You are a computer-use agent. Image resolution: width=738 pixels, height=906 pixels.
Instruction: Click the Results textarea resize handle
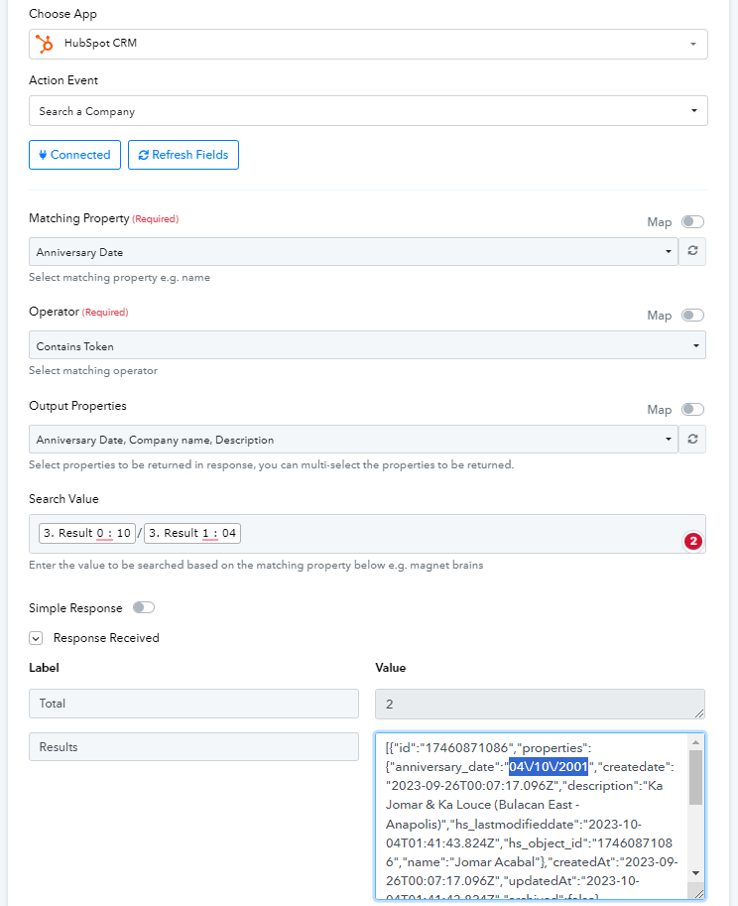(x=698, y=894)
